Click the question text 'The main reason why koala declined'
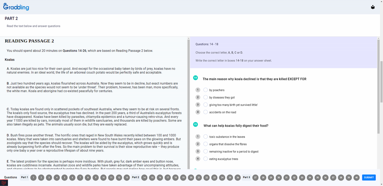This screenshot has width=383, height=186. (254, 79)
